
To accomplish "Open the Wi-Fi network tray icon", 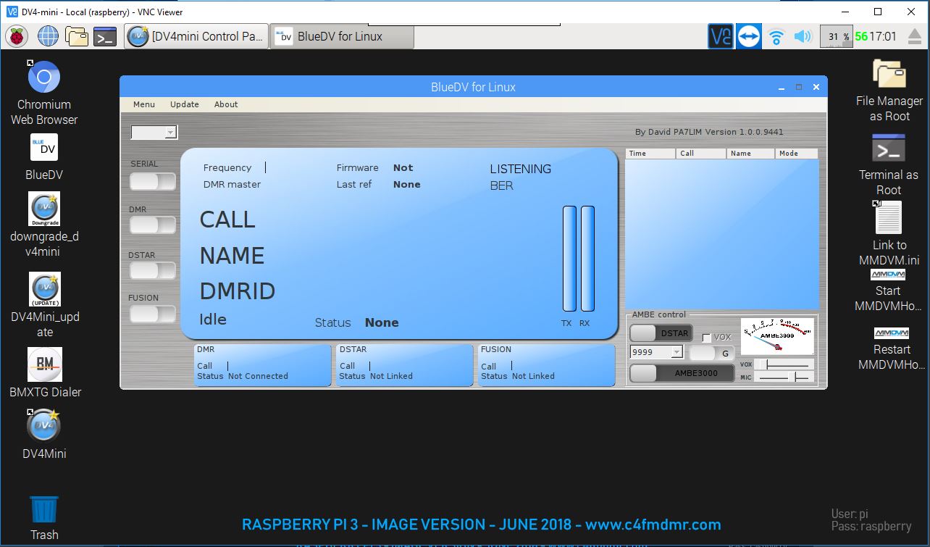I will pyautogui.click(x=776, y=36).
